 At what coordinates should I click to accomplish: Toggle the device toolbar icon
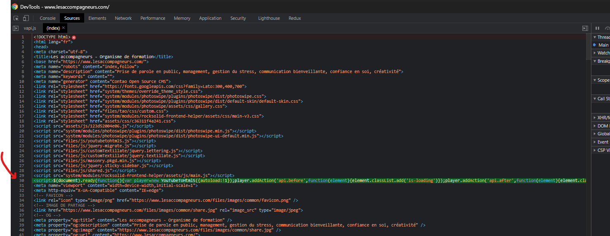click(26, 18)
